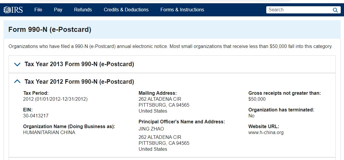Image resolution: width=344 pixels, height=160 pixels.
Task: Go to the Refunds menu item
Action: [83, 10]
